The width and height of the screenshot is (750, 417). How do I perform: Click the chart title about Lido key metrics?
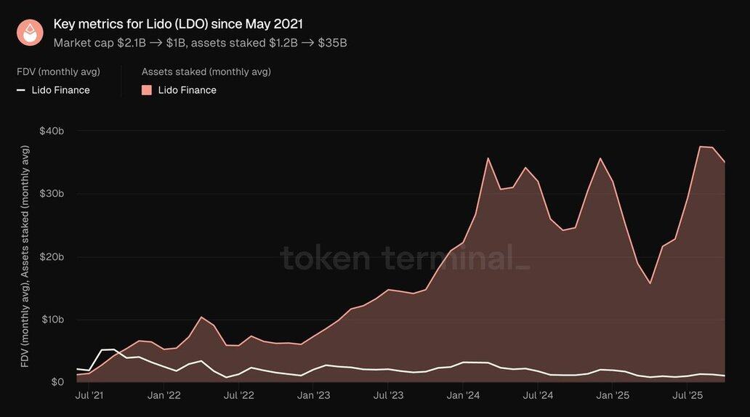coord(178,24)
